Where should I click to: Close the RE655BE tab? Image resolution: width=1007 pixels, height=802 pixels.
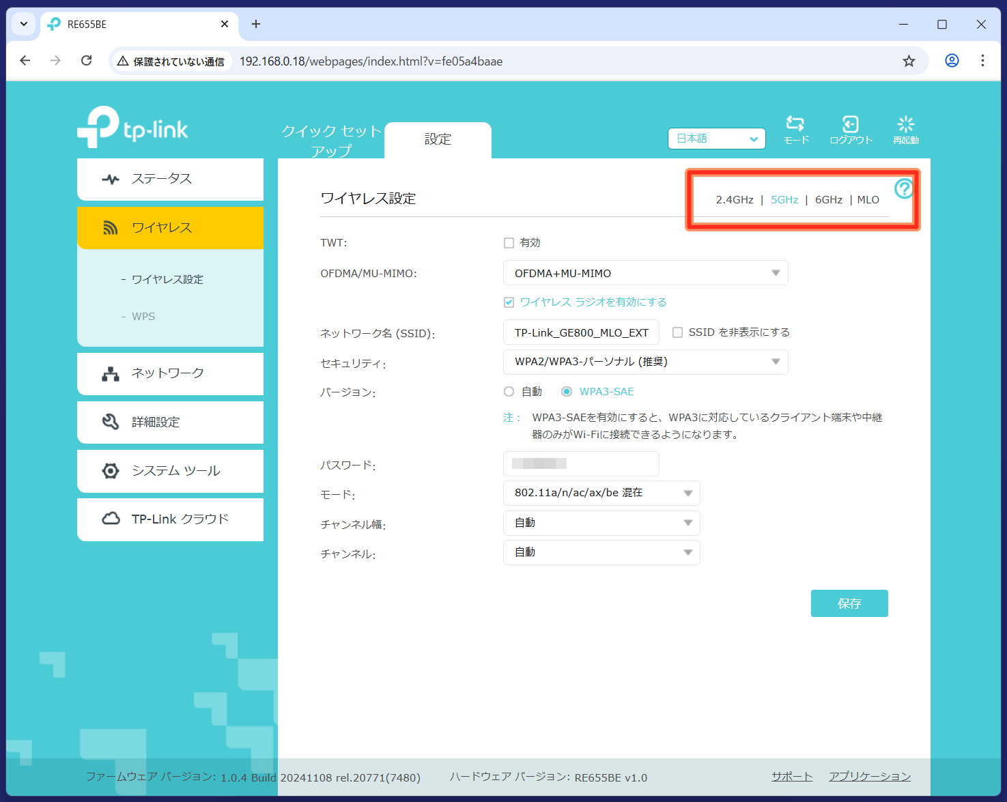click(225, 24)
